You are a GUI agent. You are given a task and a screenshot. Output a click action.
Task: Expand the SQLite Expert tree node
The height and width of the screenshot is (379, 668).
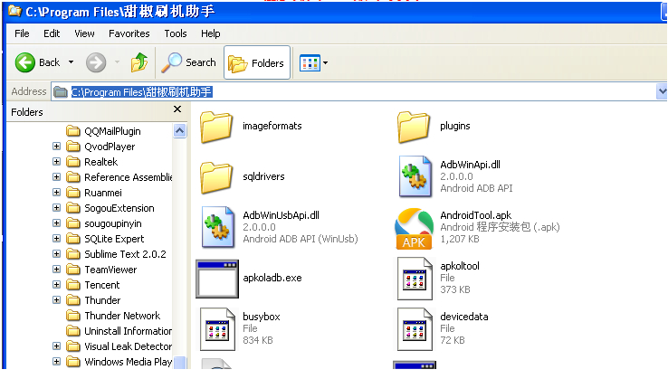(56, 239)
